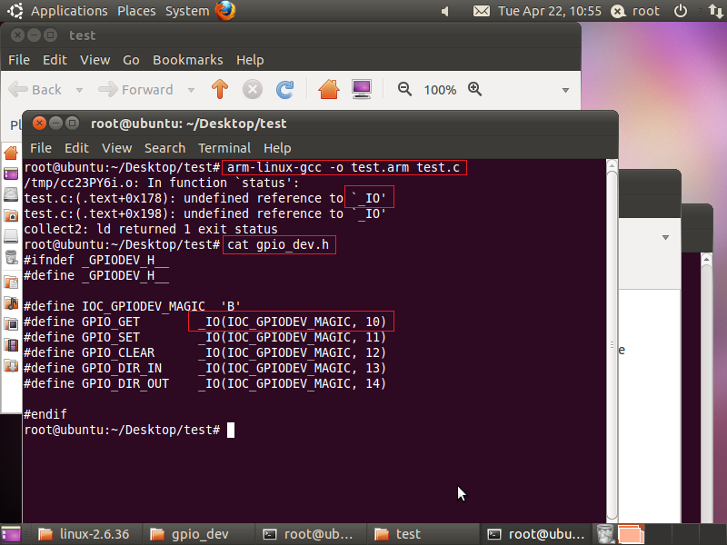Click the Stop loading button in the file manager

pos(253,89)
